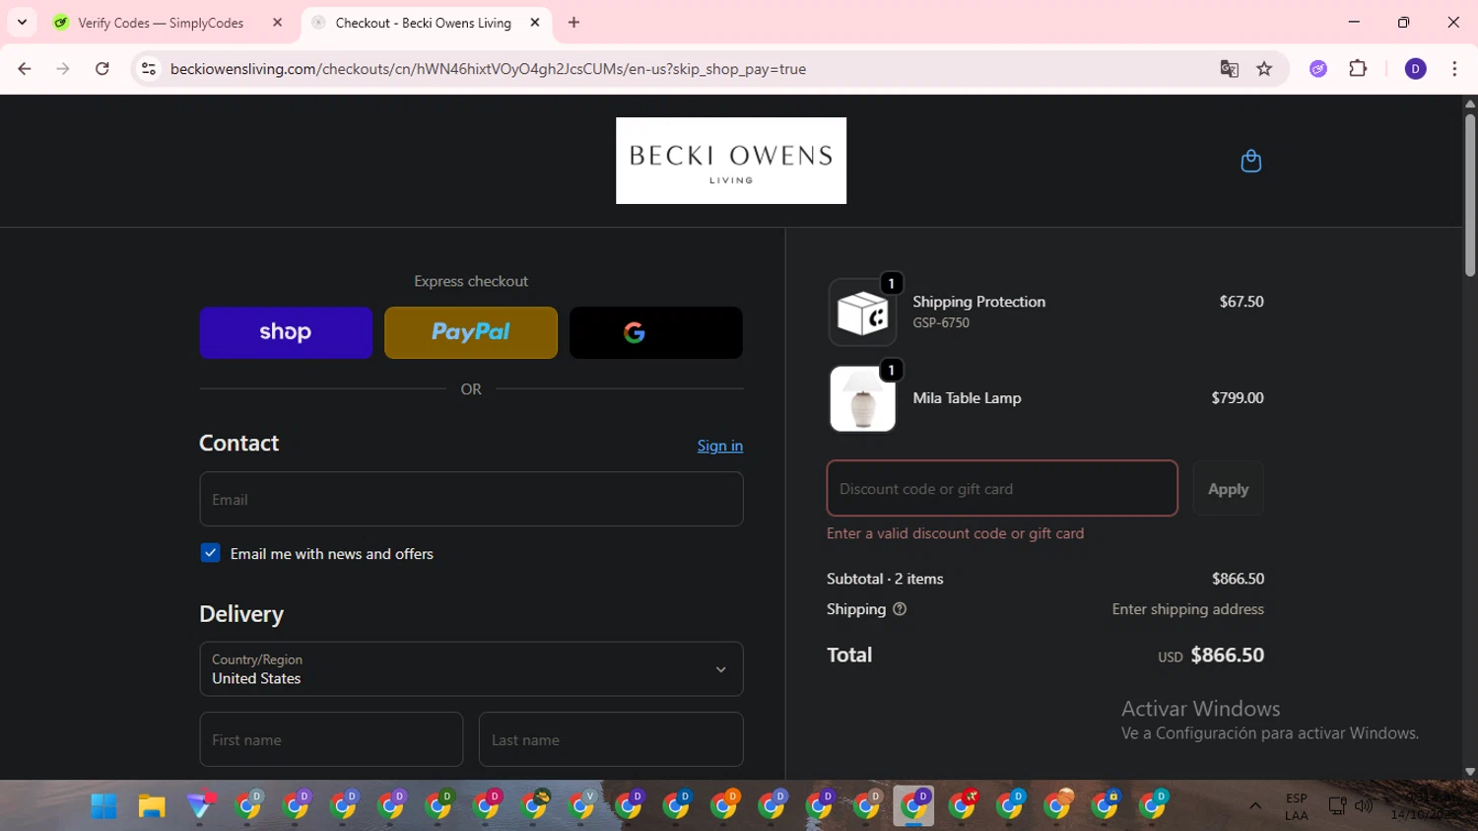Click the Becki Owens Living logo

[731, 161]
